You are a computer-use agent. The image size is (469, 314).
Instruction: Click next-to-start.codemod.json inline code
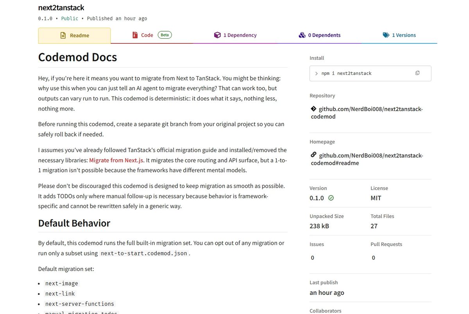(145, 253)
